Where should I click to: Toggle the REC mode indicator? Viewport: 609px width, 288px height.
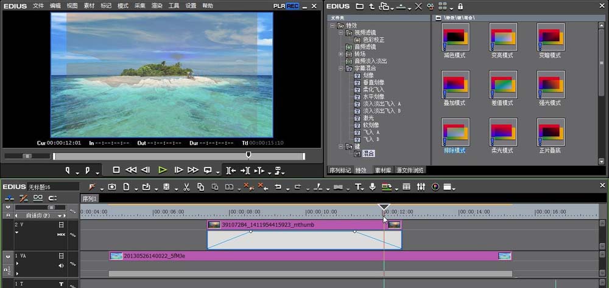point(292,6)
